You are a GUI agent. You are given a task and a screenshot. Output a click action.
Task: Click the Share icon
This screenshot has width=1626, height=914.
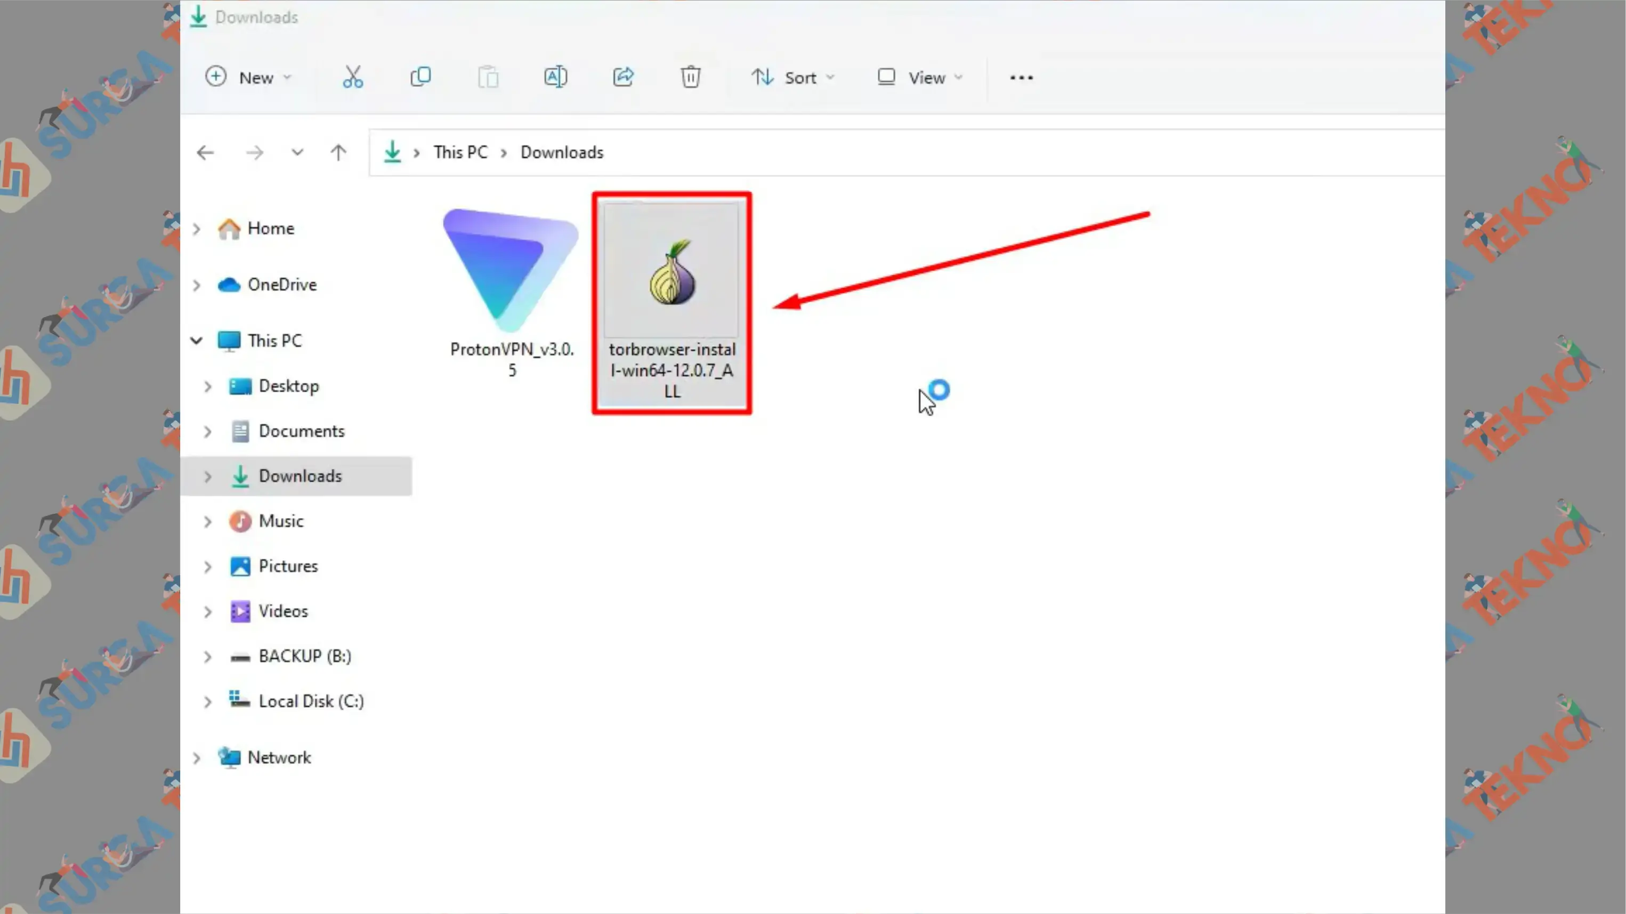point(623,77)
